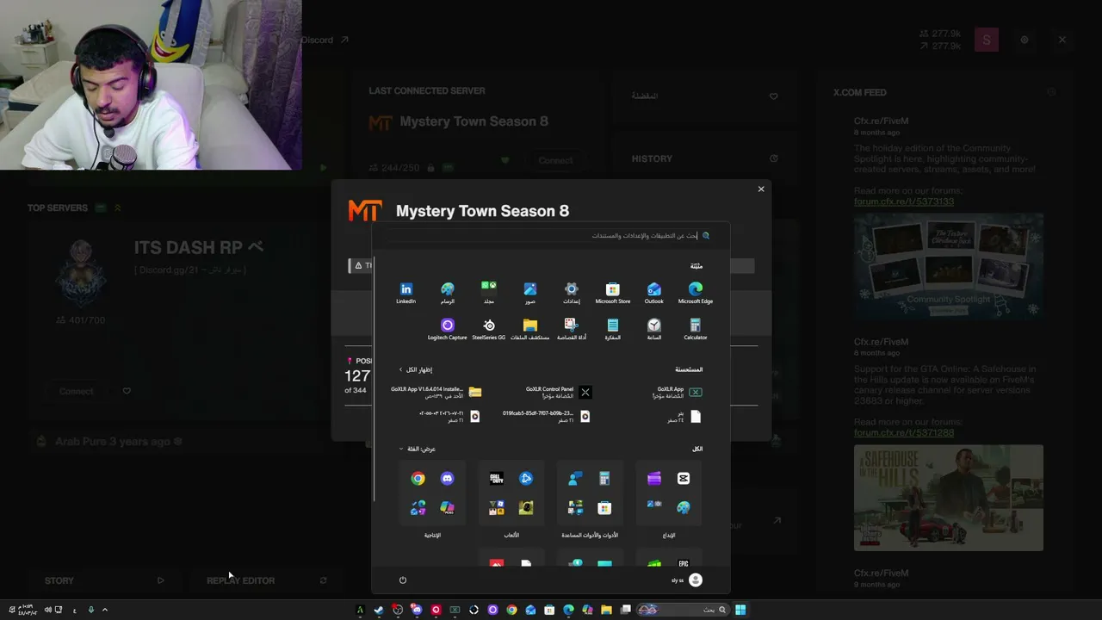Open the forum.cfx.re/t/5371288 link
Screen dimensions: 1102x620
(x=904, y=432)
